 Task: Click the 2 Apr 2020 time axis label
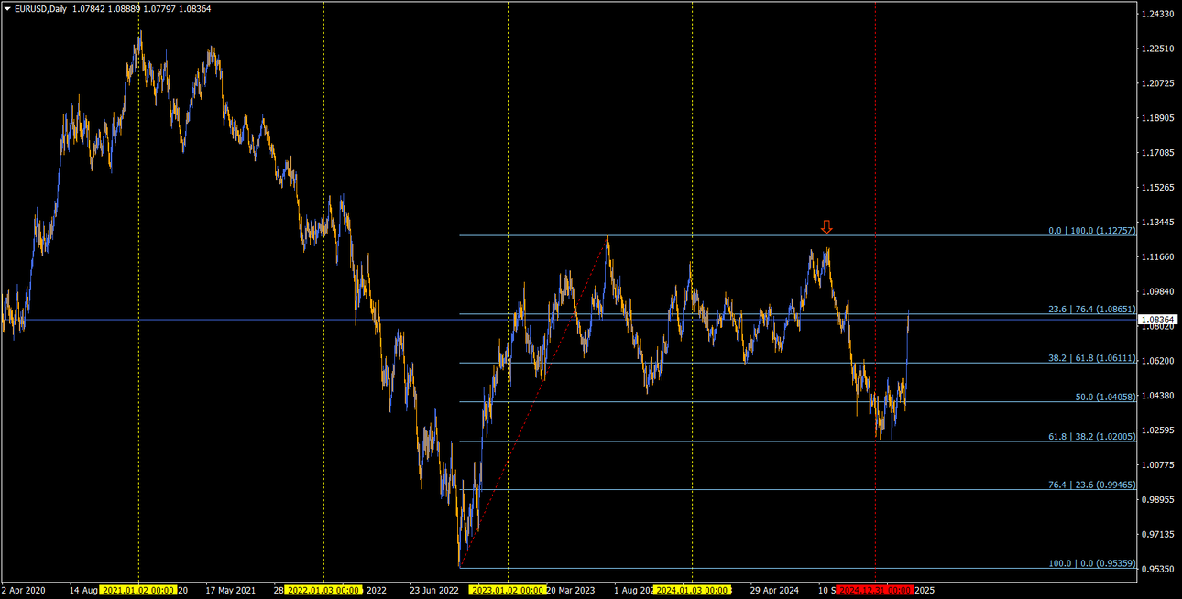(23, 591)
